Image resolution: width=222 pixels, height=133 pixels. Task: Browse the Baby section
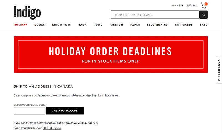(82, 25)
